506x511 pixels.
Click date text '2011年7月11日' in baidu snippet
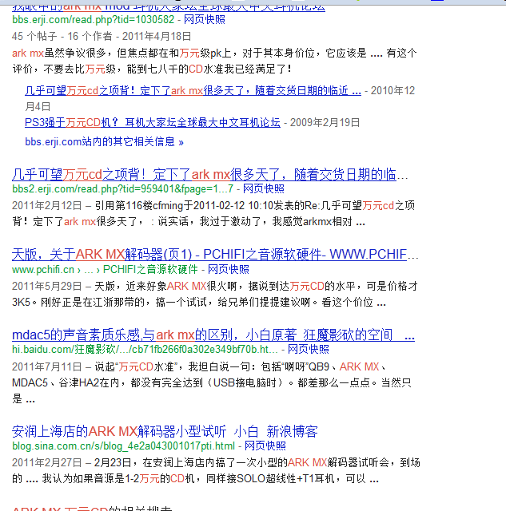pyautogui.click(x=46, y=367)
